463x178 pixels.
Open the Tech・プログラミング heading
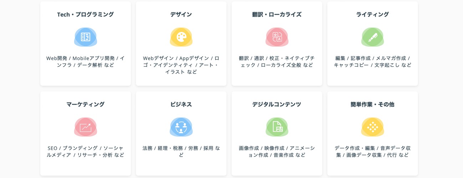click(86, 15)
